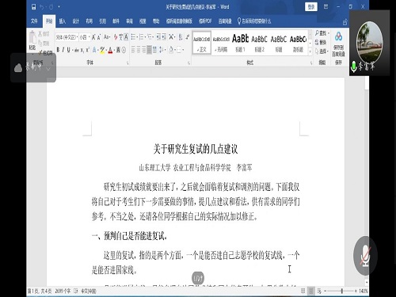Image resolution: width=396 pixels, height=297 pixels.
Task: Click the zoom slider in status bar
Action: point(341,291)
